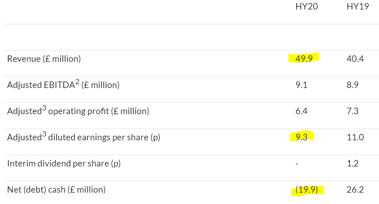Select Adjusted diluted earnings per share label
Viewport: 379px width, 204px height.
pos(84,137)
